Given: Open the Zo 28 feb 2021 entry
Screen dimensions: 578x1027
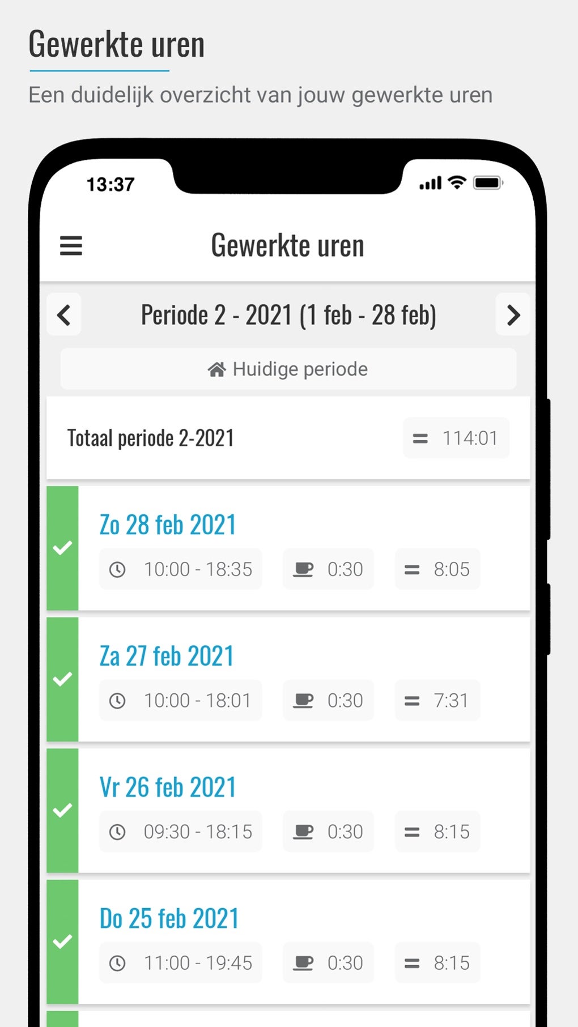Looking at the screenshot, I should click(168, 525).
